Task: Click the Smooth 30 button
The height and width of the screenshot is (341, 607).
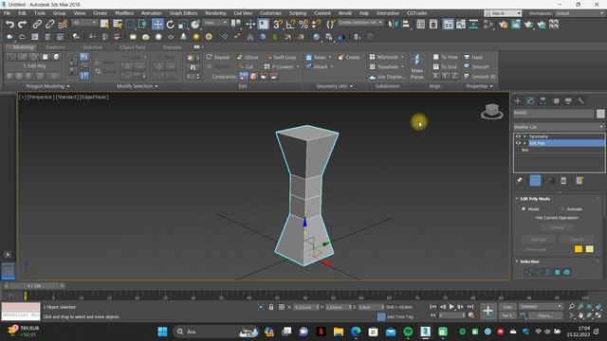Action: (480, 77)
